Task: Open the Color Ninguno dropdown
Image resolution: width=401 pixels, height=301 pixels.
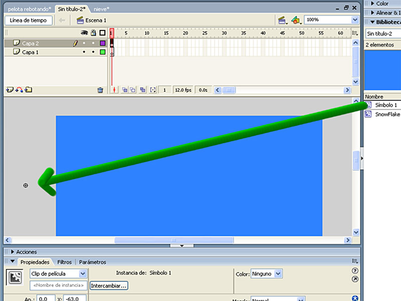Action: pos(278,273)
